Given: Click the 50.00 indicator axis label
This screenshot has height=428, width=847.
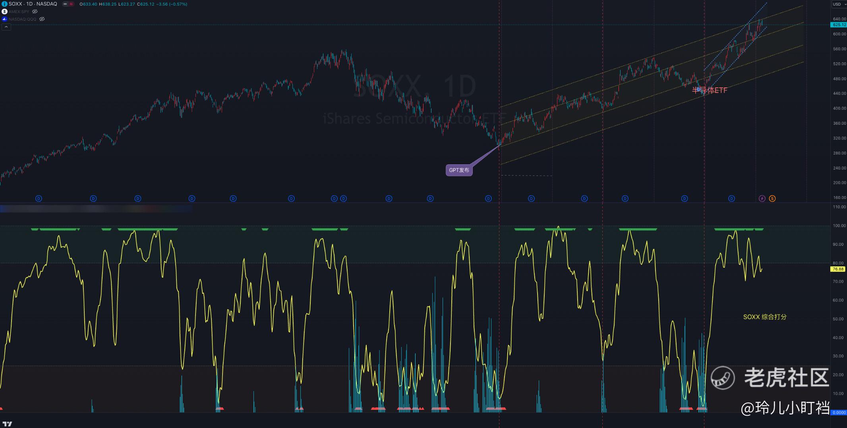Looking at the screenshot, I should pos(838,319).
